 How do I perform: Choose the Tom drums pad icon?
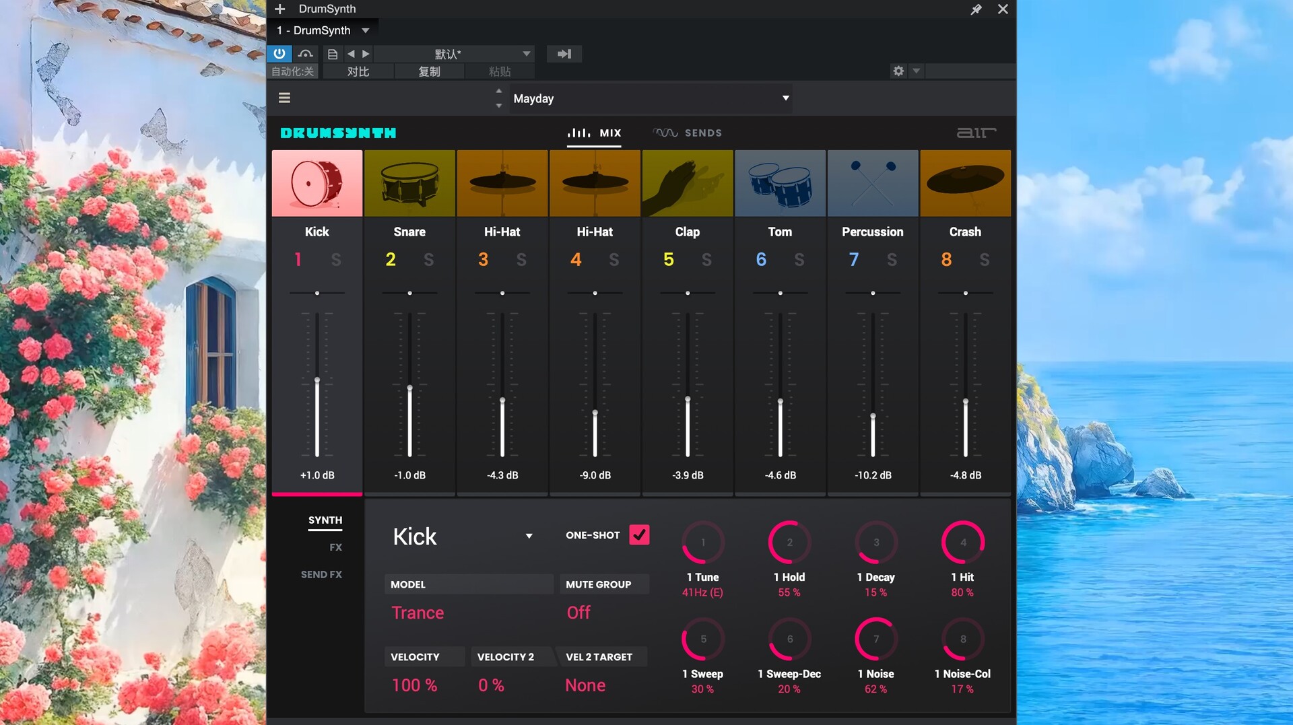(x=780, y=183)
